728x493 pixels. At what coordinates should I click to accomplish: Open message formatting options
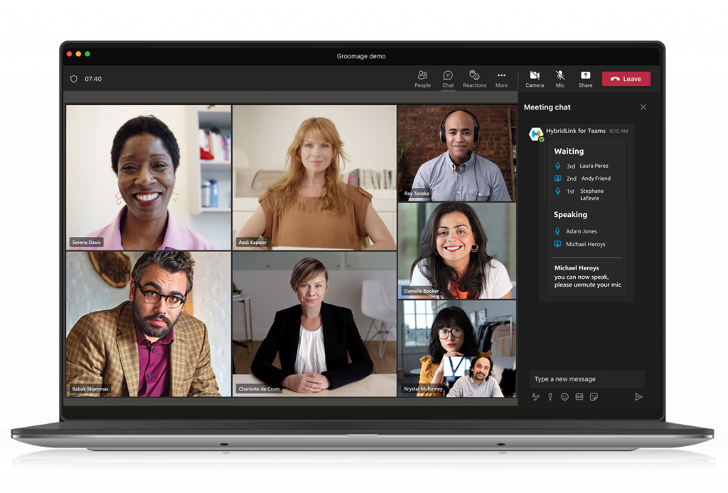tap(535, 397)
